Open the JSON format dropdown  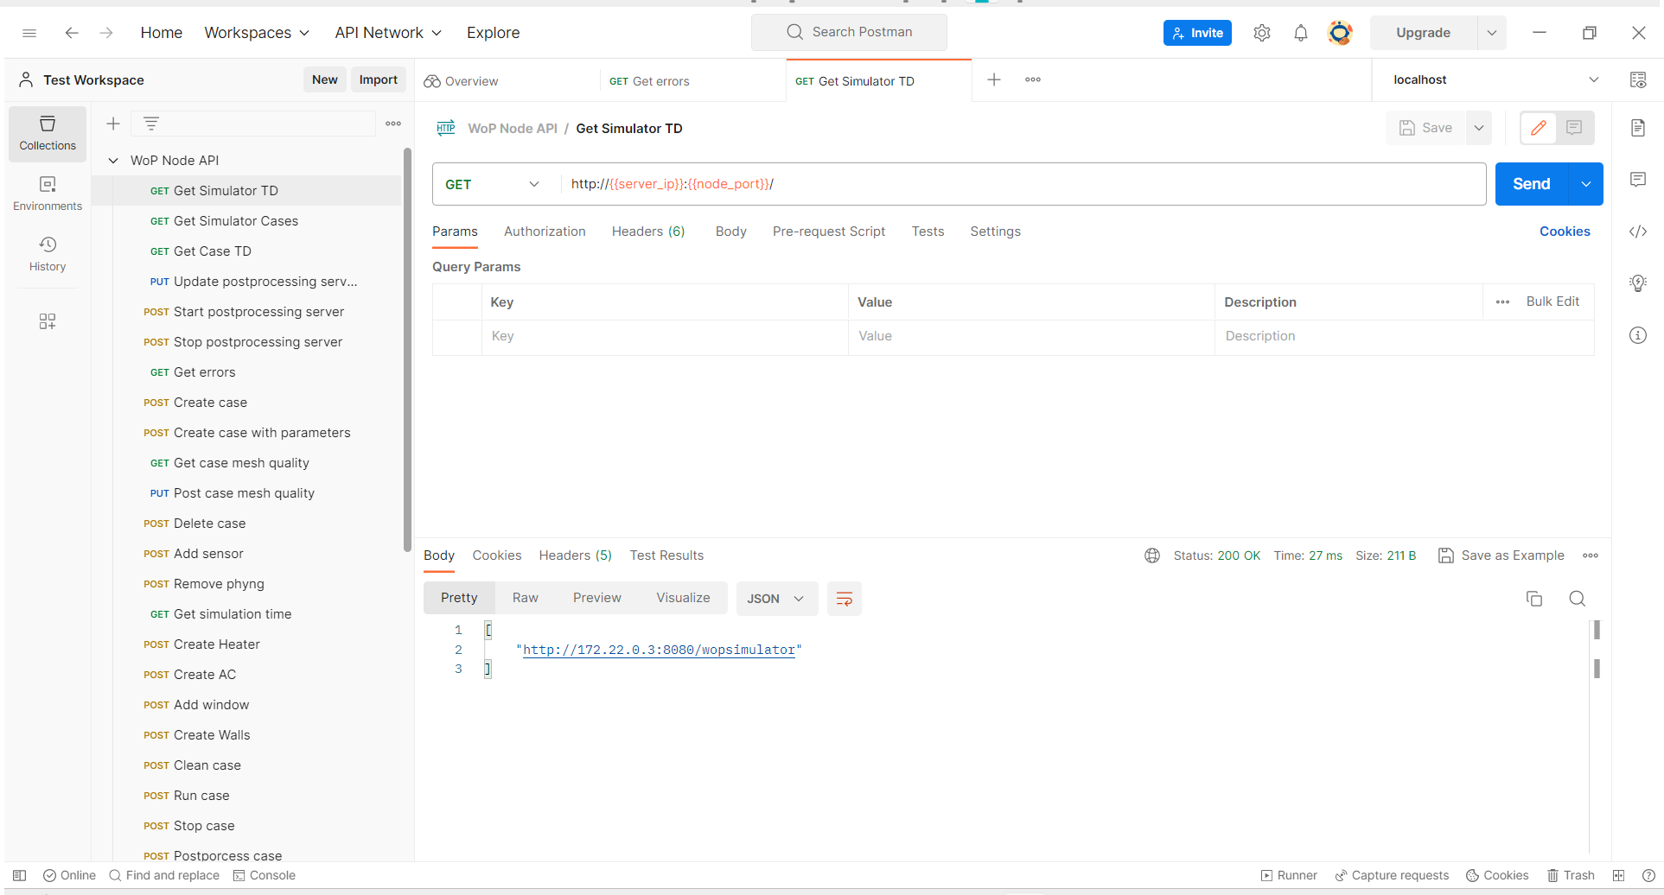coord(776,599)
